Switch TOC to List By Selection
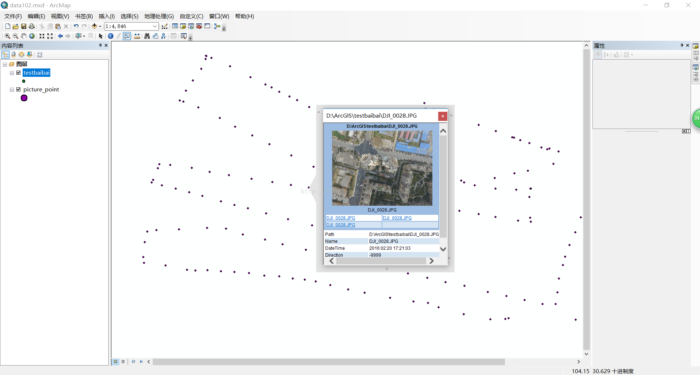The image size is (700, 375). [x=30, y=55]
